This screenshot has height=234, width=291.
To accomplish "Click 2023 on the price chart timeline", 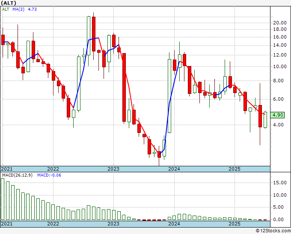I will point(113,169).
